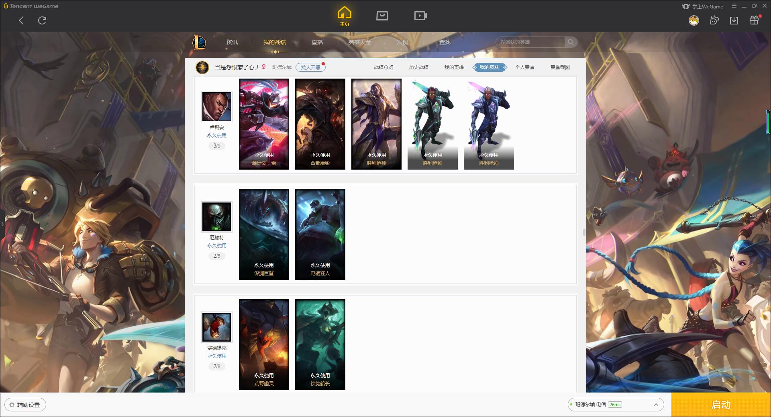Open the 主页 home icon
Viewport: 771px width, 417px height.
pyautogui.click(x=345, y=16)
